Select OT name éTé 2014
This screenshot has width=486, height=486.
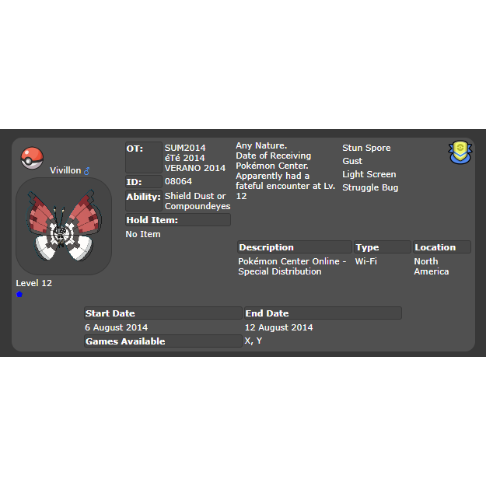point(185,158)
